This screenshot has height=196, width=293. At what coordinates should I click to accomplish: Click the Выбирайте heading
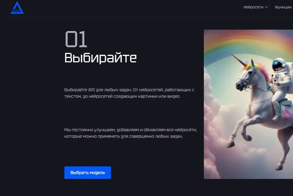pyautogui.click(x=100, y=58)
